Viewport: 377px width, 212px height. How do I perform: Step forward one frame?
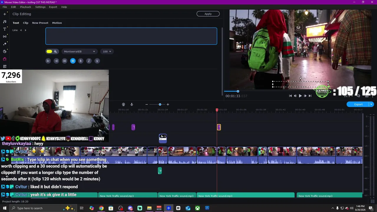click(x=305, y=96)
